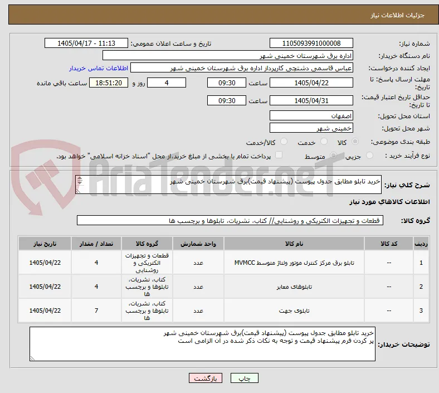Click the قطعات و تجهیزات الکتریکی group cell
The height and width of the screenshot is (393, 439).
coord(147,263)
